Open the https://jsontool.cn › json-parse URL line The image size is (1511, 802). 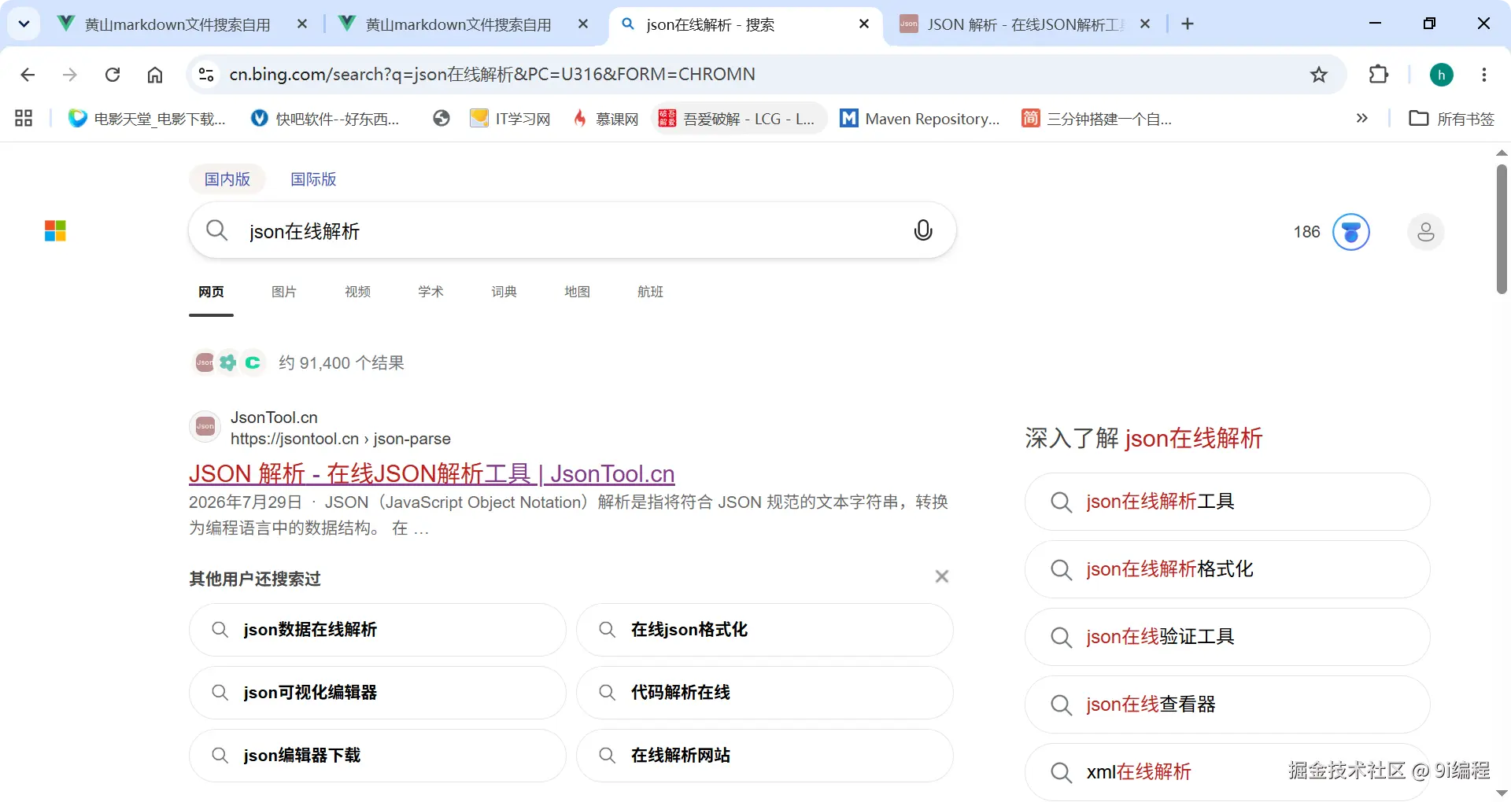click(341, 439)
